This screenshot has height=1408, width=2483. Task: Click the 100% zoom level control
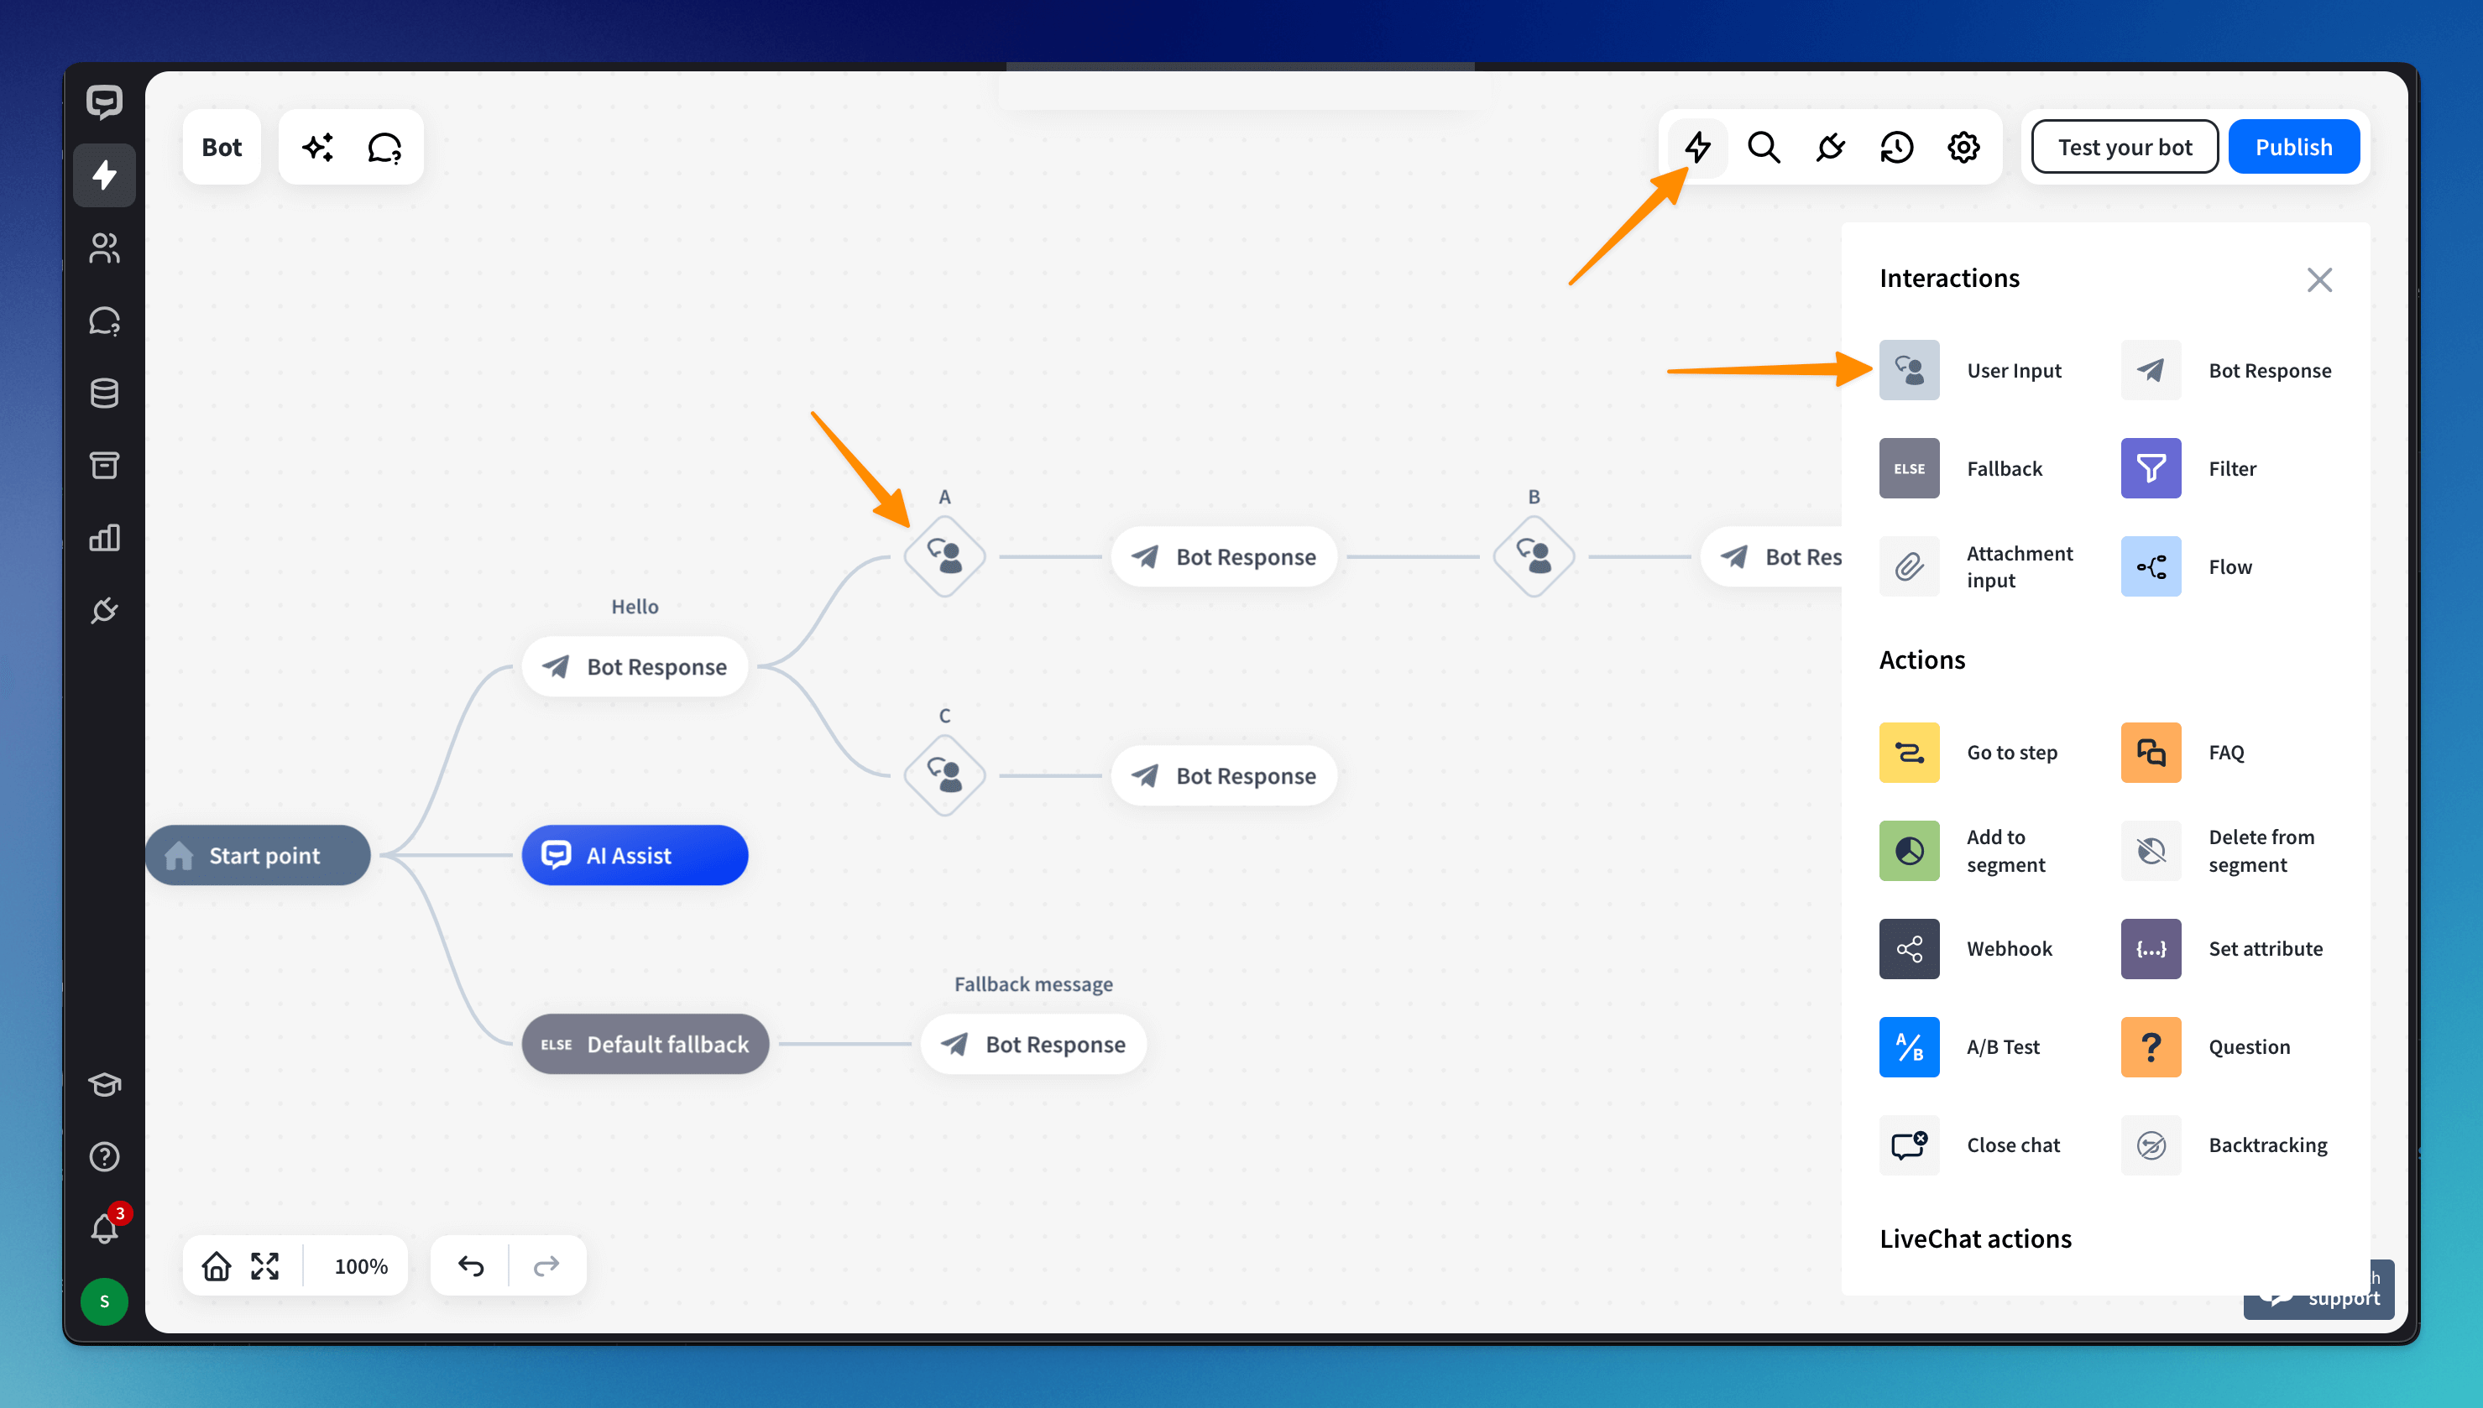click(361, 1266)
